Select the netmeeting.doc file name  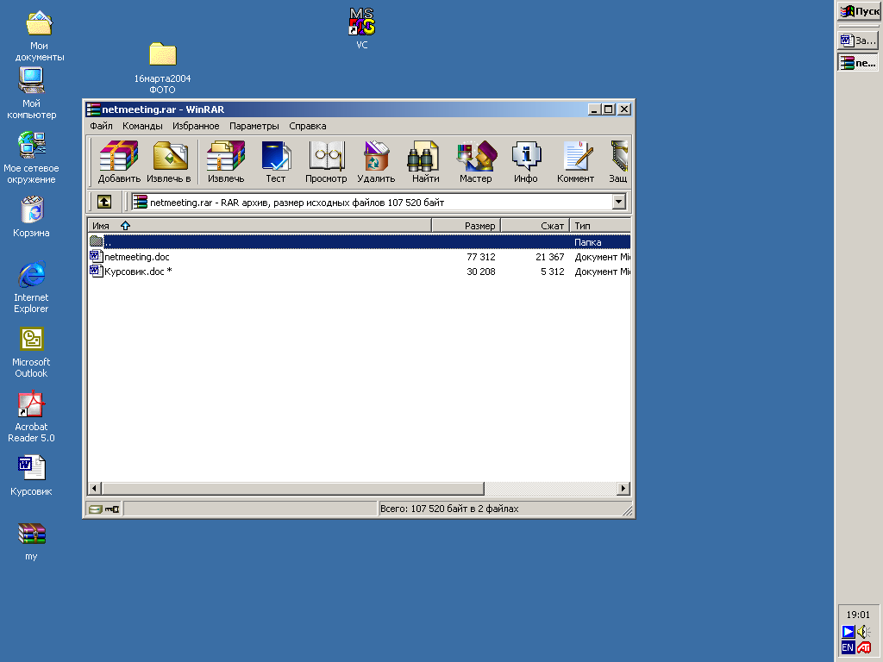click(x=137, y=257)
